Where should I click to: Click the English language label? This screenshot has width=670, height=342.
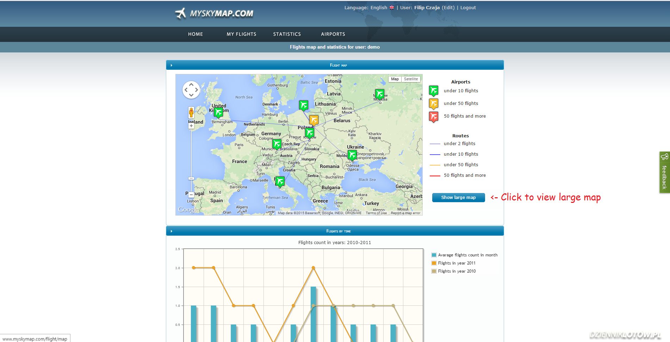coord(379,7)
